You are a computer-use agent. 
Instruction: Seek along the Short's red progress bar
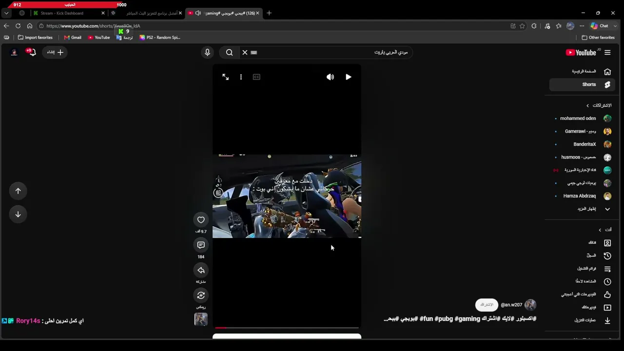287,328
